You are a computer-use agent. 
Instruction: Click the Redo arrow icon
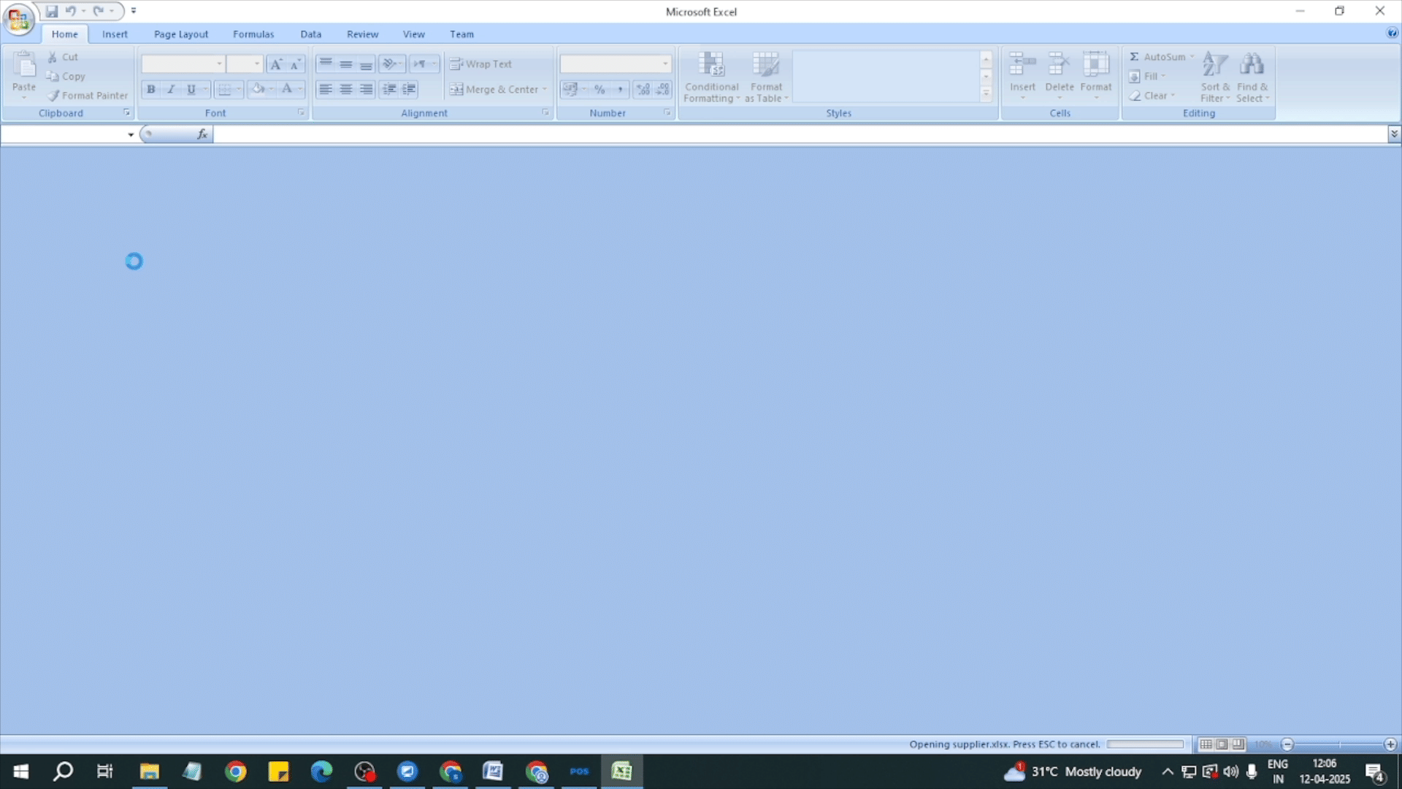point(98,11)
